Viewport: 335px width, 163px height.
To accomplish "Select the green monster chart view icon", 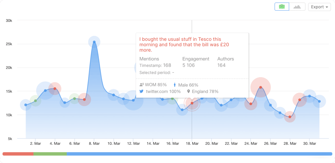I will pos(282,7).
